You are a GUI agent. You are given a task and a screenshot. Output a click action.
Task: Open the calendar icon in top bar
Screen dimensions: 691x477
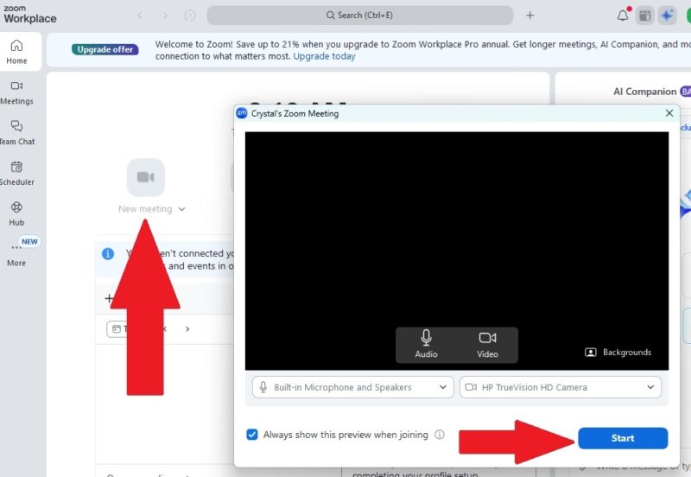pyautogui.click(x=645, y=16)
